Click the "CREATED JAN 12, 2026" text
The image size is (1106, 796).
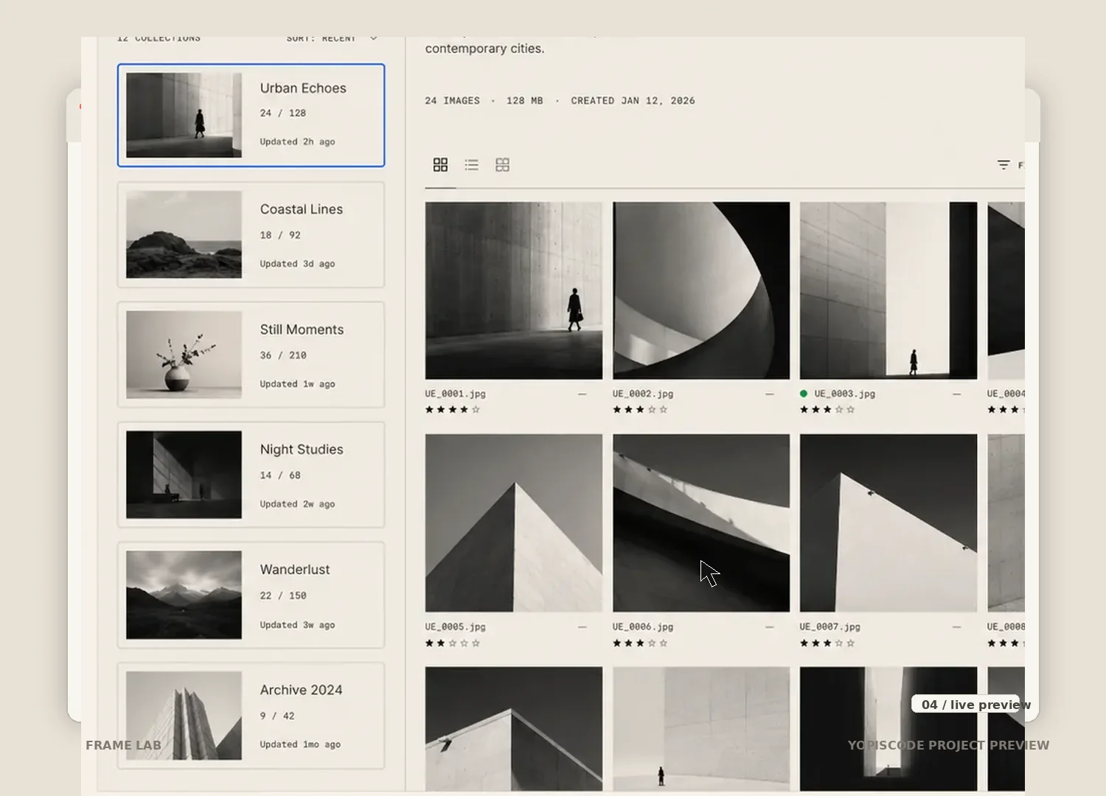click(633, 101)
